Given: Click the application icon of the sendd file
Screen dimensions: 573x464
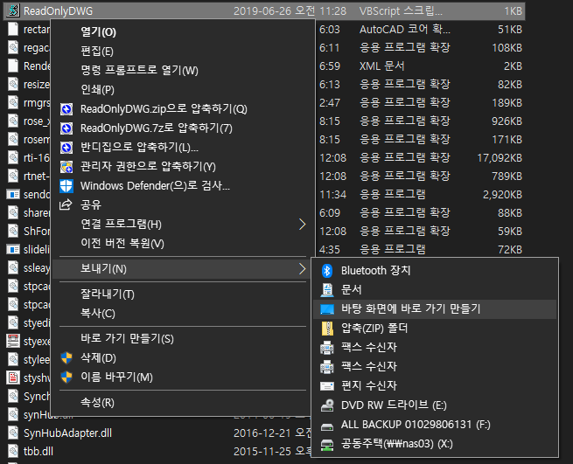Looking at the screenshot, I should [x=13, y=195].
